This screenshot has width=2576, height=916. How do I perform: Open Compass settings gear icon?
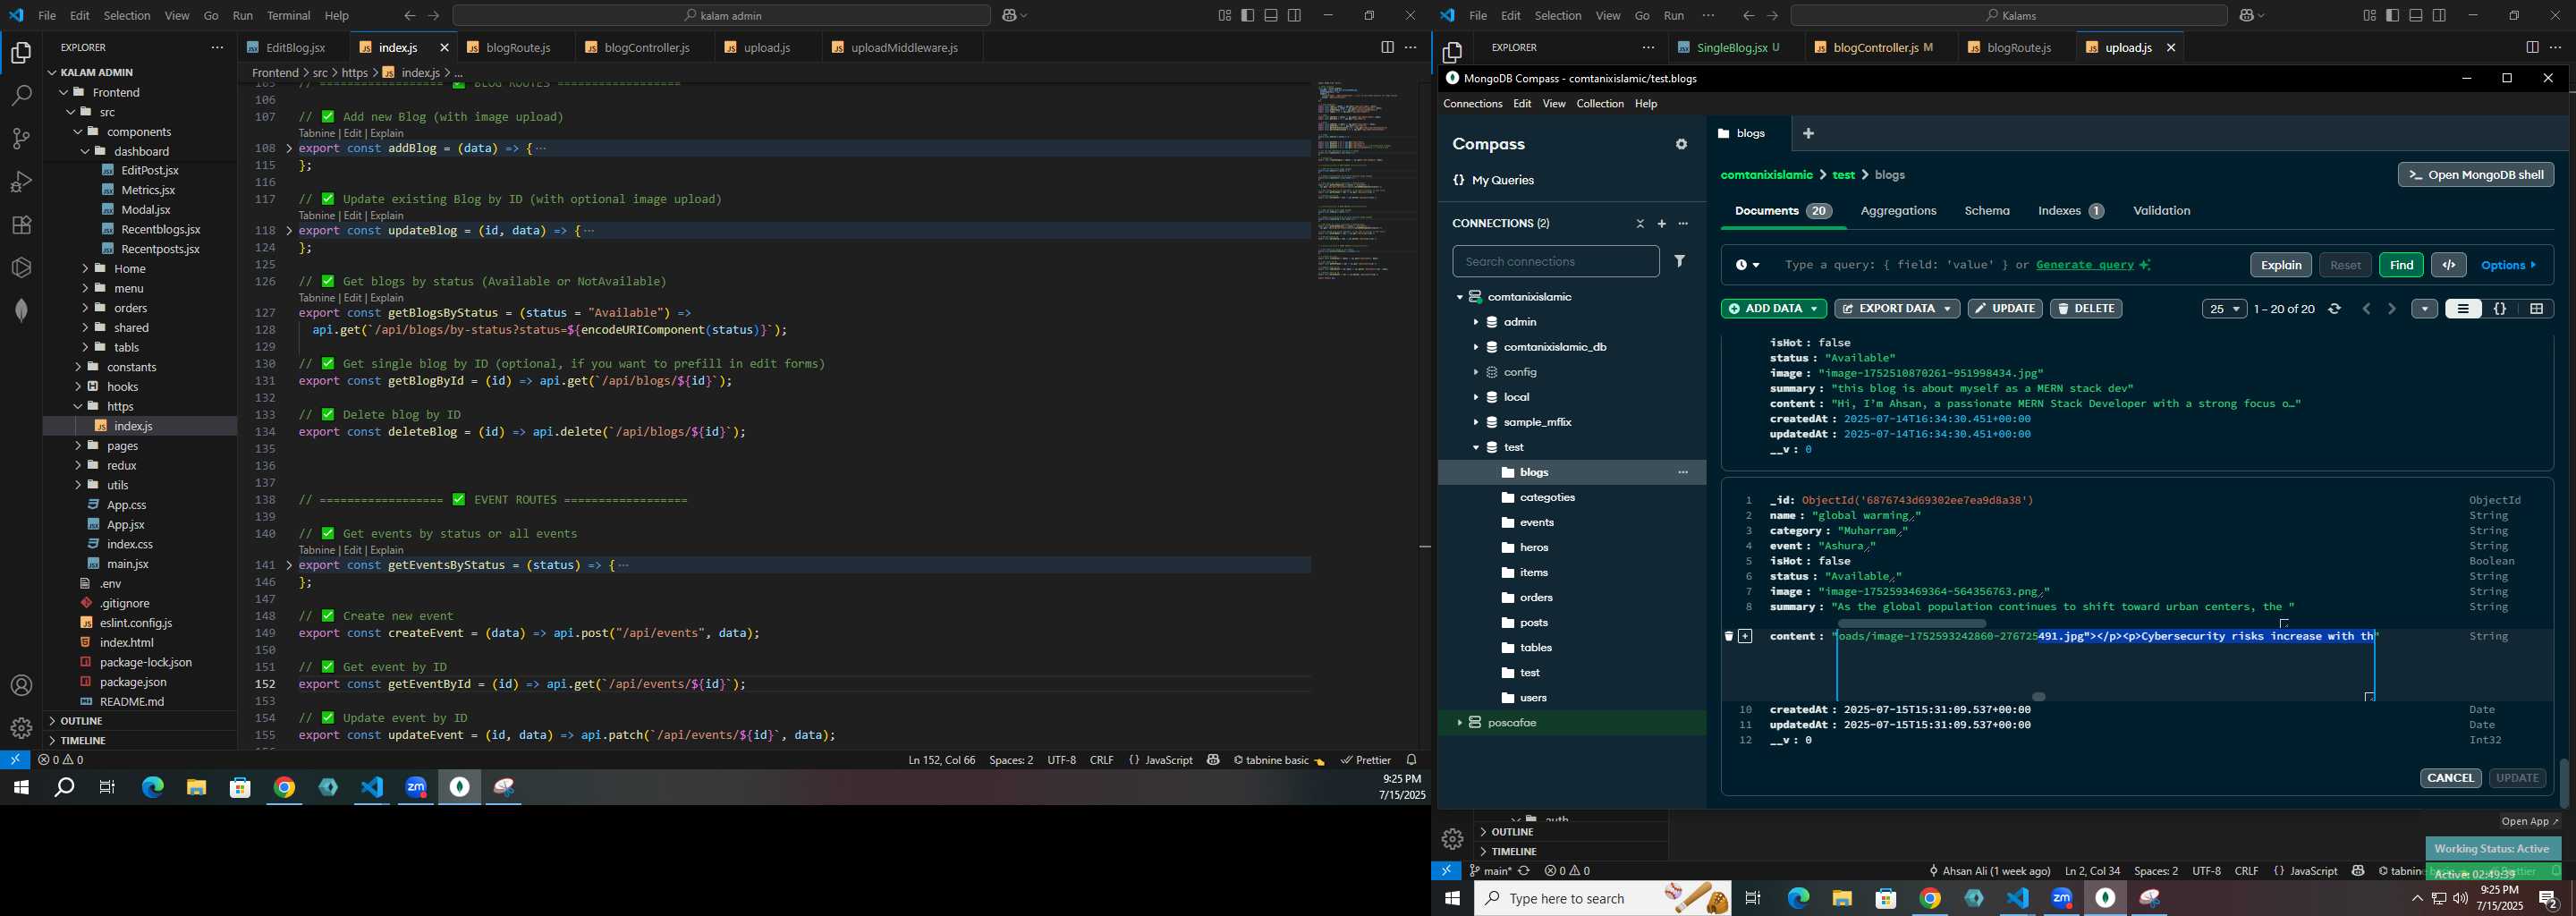click(1681, 145)
